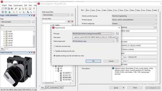Click OK in Import records dialog
Viewport: 162px width, 91px height.
pos(93,61)
